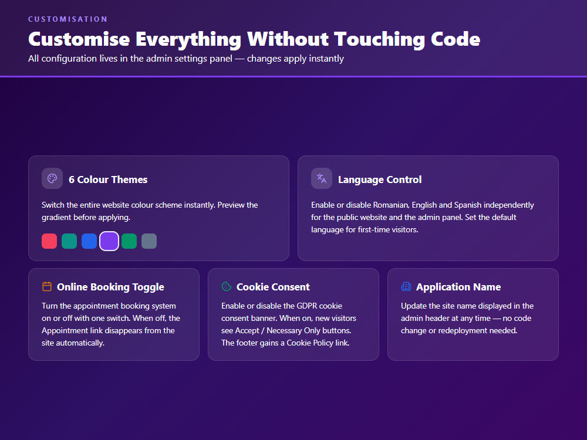The image size is (587, 440).
Task: Select the blue colour theme swatch
Action: (x=89, y=241)
